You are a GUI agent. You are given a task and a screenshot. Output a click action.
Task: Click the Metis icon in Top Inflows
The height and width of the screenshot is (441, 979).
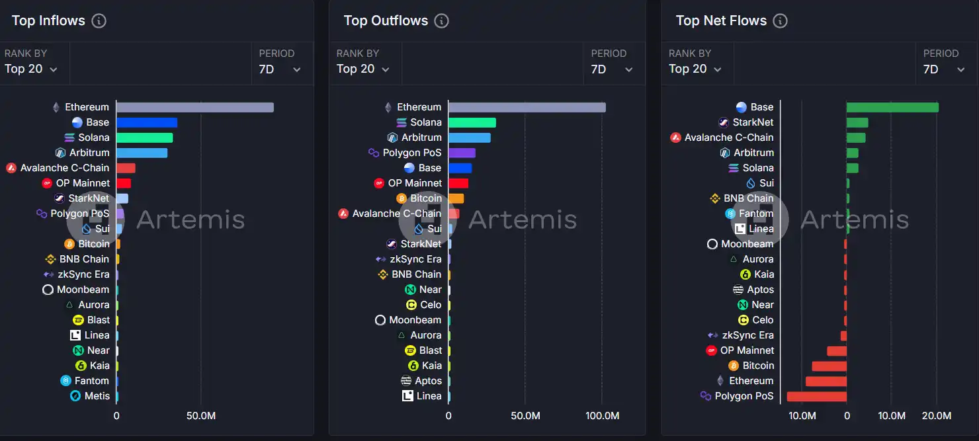(76, 396)
